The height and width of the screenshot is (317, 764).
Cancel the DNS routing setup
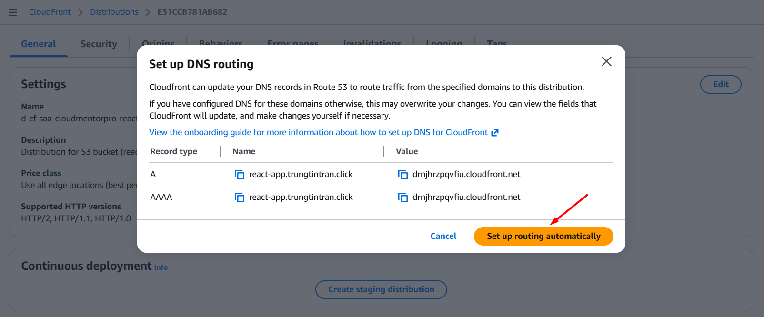click(x=443, y=236)
